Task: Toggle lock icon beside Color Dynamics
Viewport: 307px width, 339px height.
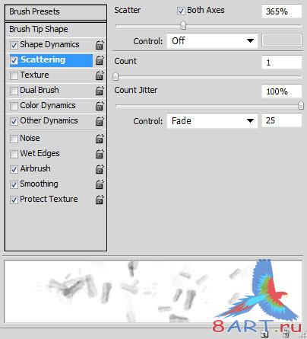Action: click(x=100, y=106)
